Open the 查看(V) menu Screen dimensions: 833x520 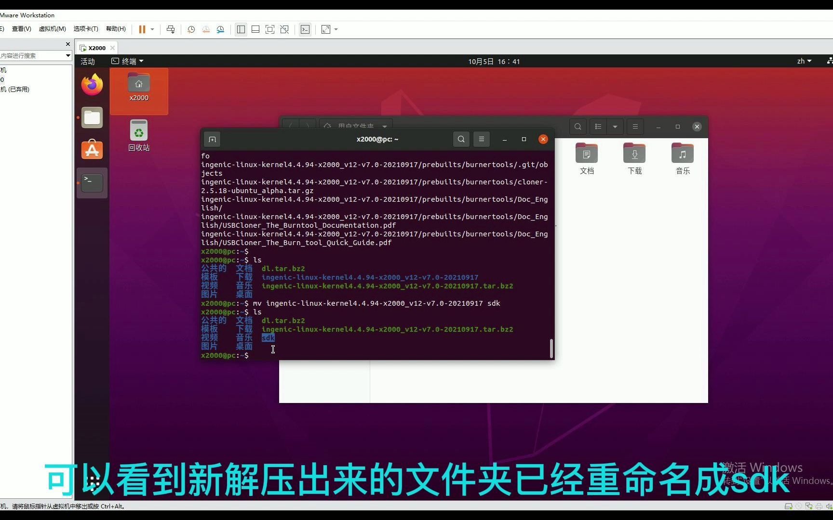tap(21, 29)
